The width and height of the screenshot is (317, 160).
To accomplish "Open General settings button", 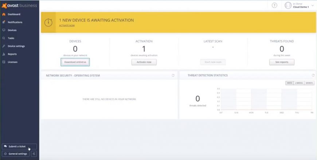I will 16,154.
